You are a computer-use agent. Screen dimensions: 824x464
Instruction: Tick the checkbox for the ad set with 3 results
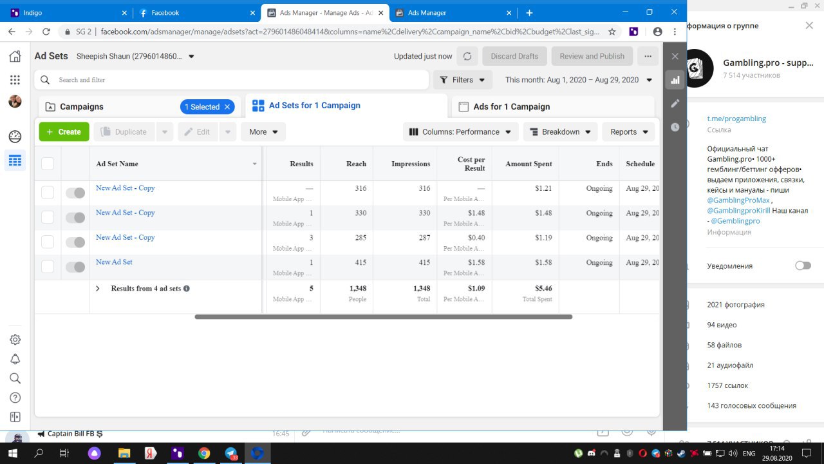tap(48, 242)
